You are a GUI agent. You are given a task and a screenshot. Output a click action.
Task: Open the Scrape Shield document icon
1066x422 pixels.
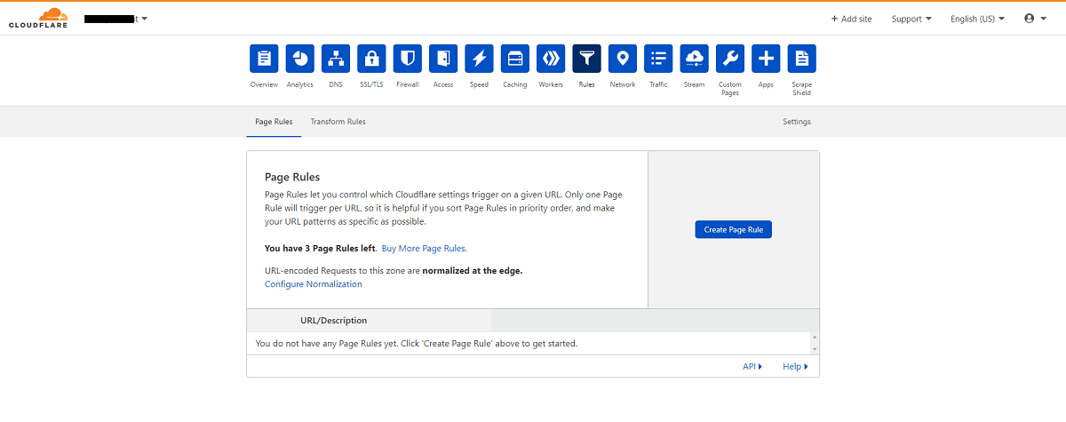pos(802,59)
